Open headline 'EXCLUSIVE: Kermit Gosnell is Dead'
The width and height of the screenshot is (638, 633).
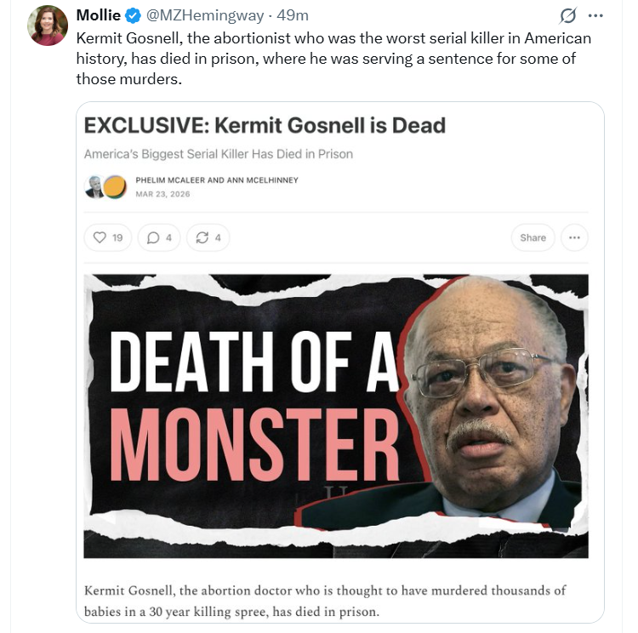(x=265, y=126)
